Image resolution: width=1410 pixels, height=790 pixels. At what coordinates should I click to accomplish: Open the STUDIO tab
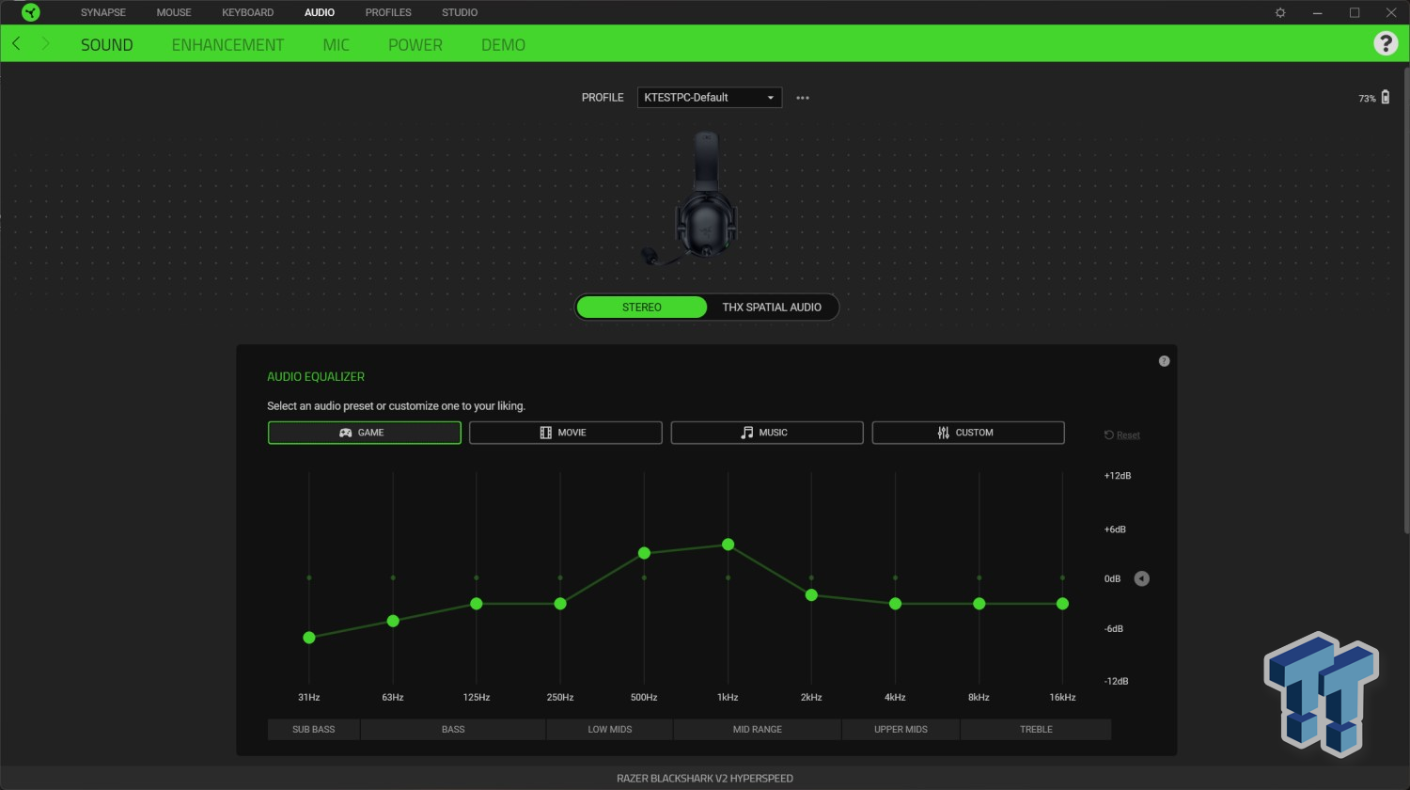click(x=460, y=12)
